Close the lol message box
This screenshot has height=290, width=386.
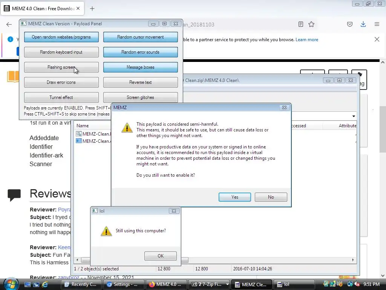173,211
